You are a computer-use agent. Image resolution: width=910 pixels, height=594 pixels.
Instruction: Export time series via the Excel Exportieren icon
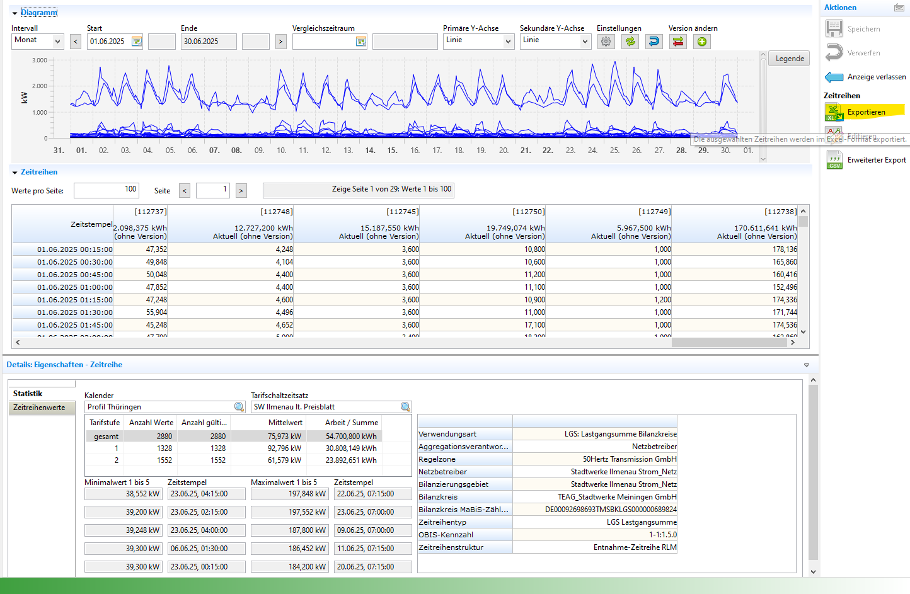pyautogui.click(x=834, y=113)
